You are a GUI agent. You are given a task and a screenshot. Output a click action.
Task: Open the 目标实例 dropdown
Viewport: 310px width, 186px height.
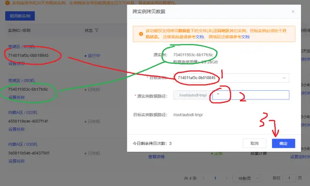[231, 78]
